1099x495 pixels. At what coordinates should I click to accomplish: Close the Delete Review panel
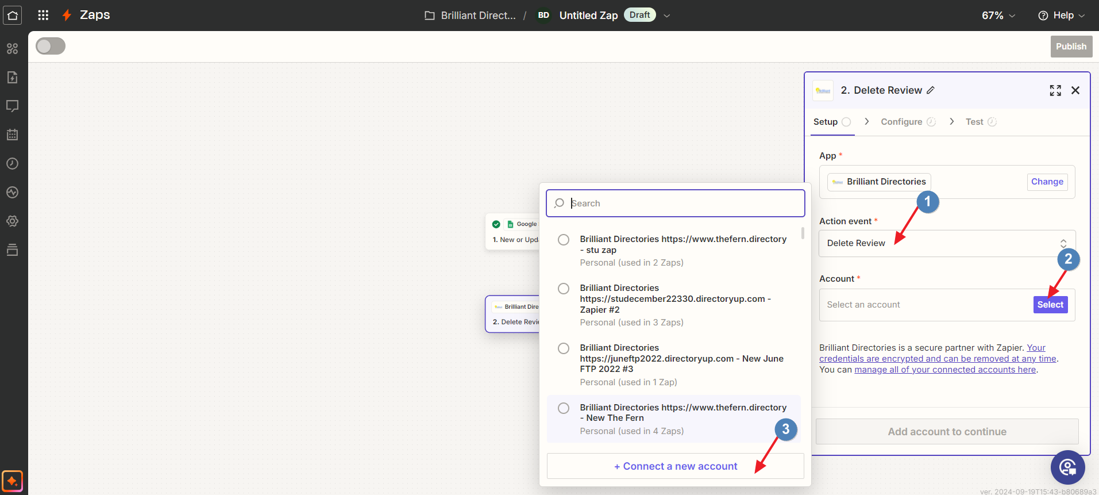coord(1075,90)
